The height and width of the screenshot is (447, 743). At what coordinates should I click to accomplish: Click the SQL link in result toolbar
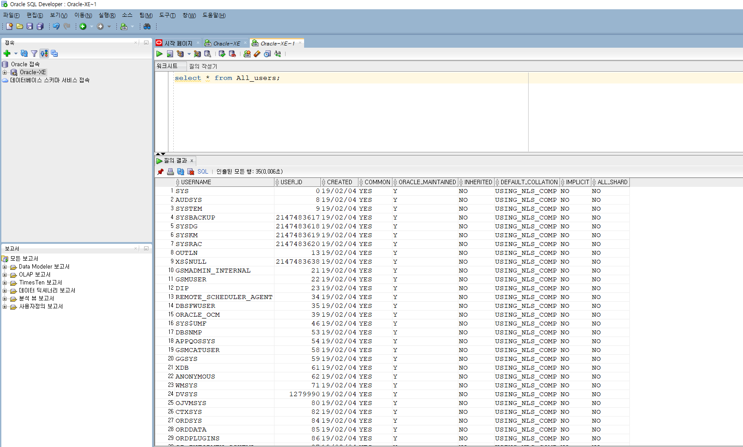203,171
